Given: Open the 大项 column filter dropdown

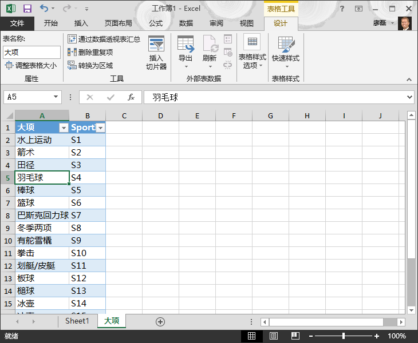Looking at the screenshot, I should click(x=64, y=128).
